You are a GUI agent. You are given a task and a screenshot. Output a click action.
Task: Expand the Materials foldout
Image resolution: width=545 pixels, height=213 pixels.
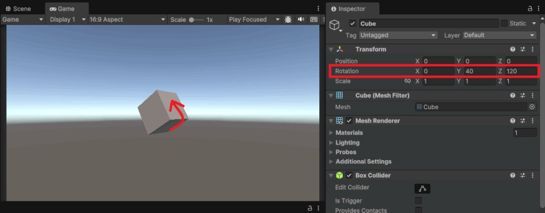tap(331, 133)
